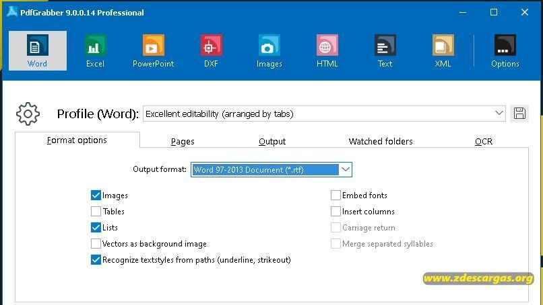Click the PdfGrabber 9.0.0.14 Professional title
The width and height of the screenshot is (543, 305).
82,13
